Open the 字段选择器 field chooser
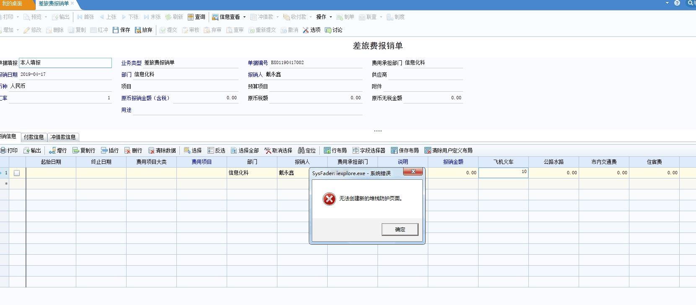The height and width of the screenshot is (305, 696). coord(369,150)
